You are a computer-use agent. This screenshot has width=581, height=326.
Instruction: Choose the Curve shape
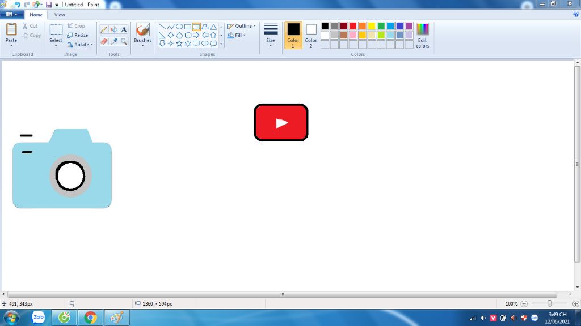click(171, 27)
